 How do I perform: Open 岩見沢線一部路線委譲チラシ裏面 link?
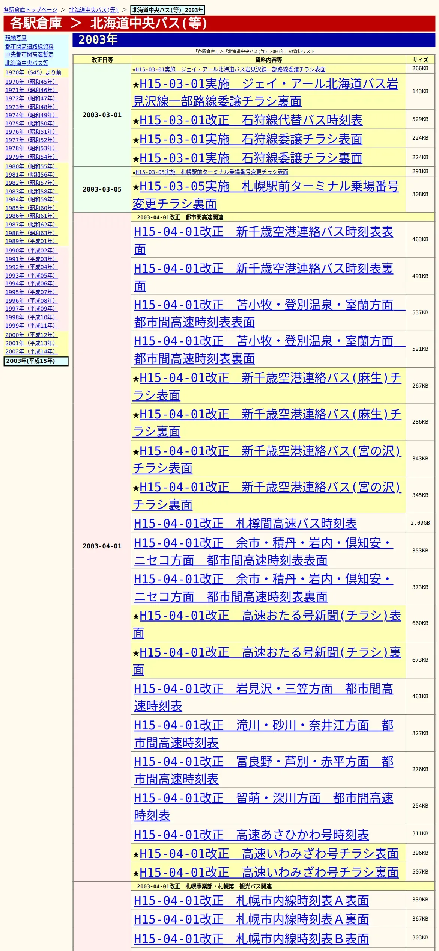click(x=266, y=92)
